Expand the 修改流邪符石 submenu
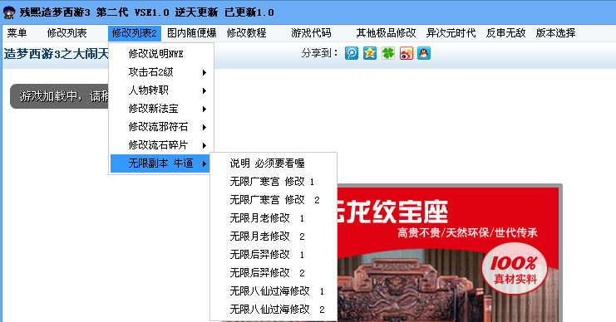 pyautogui.click(x=161, y=127)
